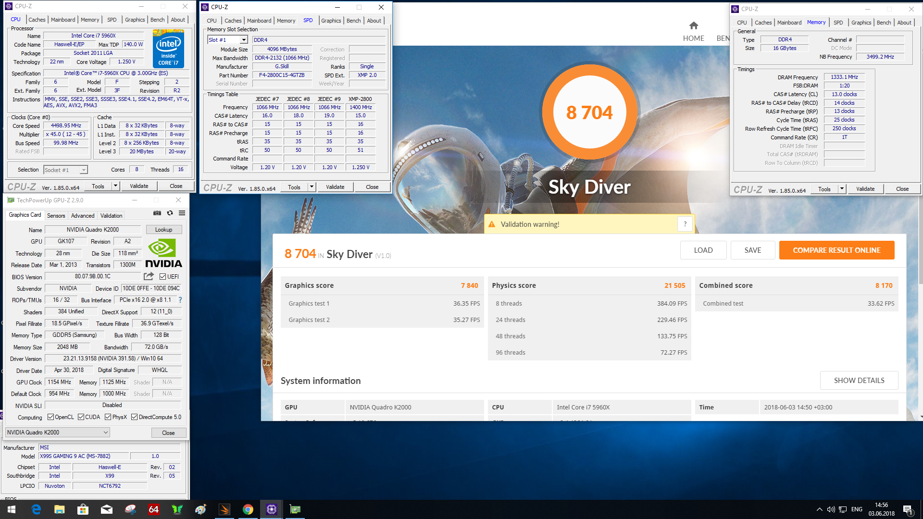
Task: Select the CPU-Z taskbar icon
Action: (x=272, y=509)
